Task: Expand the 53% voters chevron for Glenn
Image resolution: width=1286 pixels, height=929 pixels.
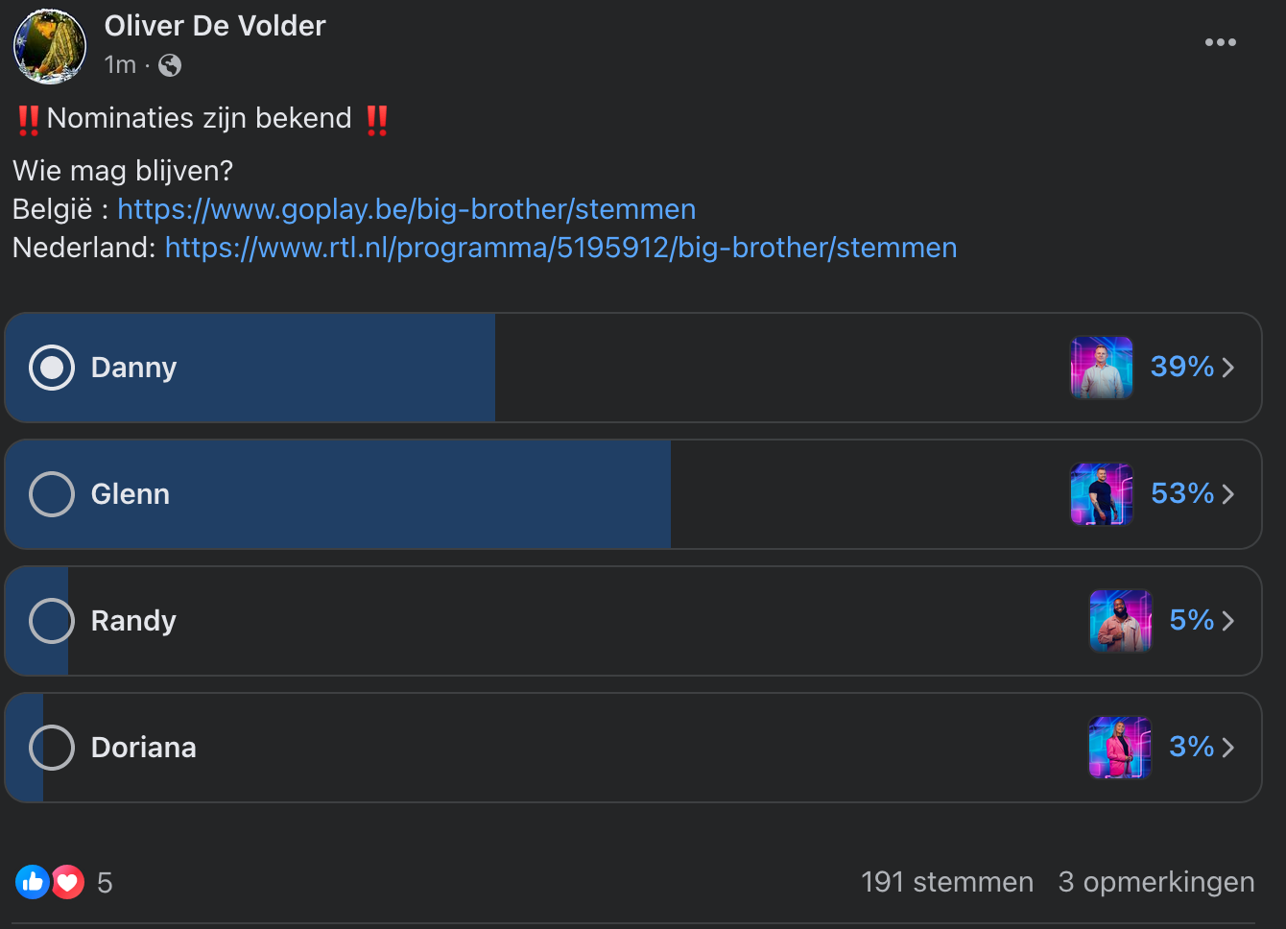Action: coord(1228,494)
